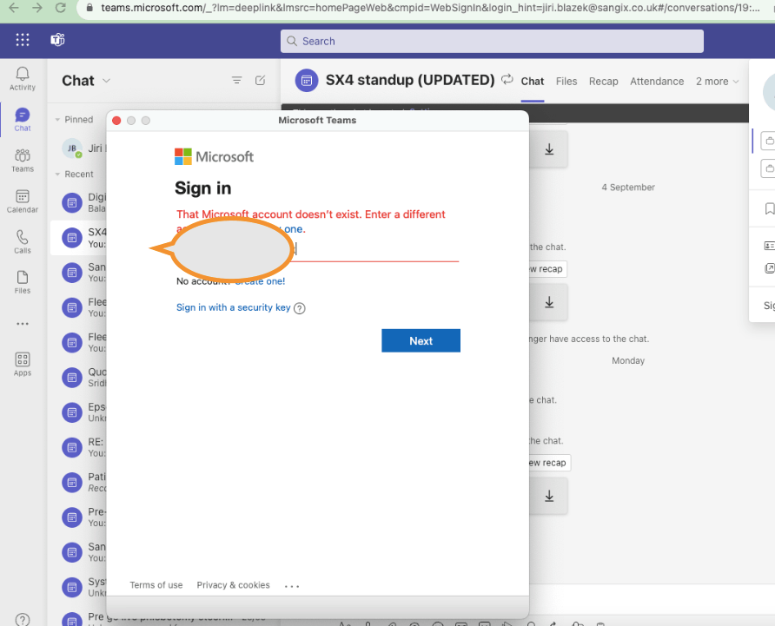Expand the 2 more tabs dropdown

[717, 82]
